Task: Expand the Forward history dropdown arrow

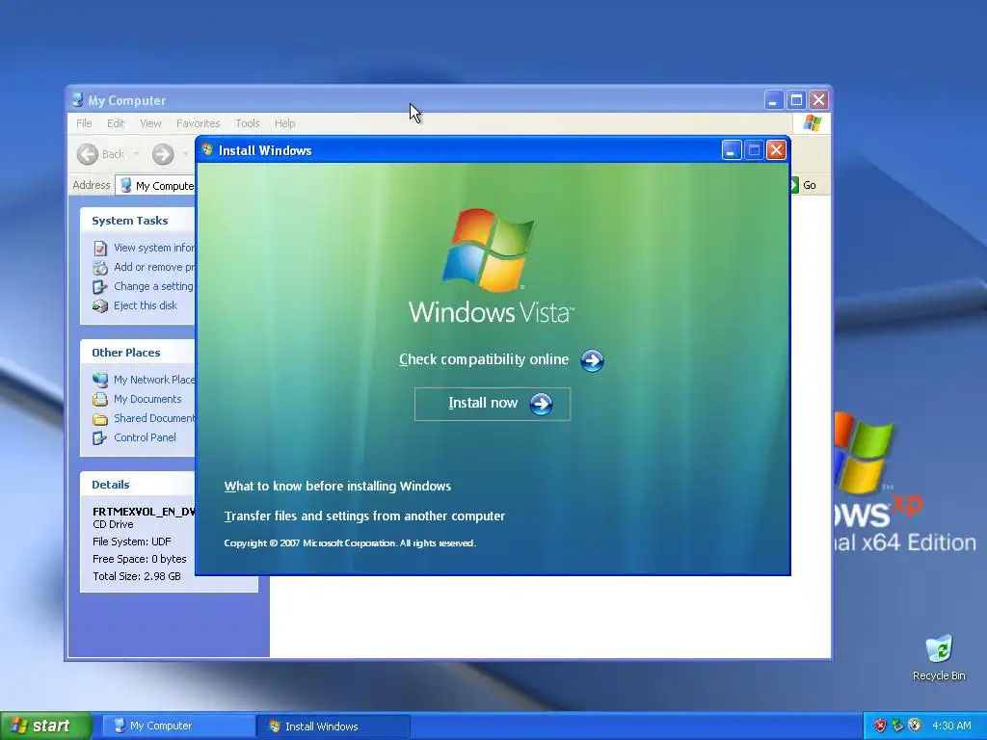Action: [185, 154]
